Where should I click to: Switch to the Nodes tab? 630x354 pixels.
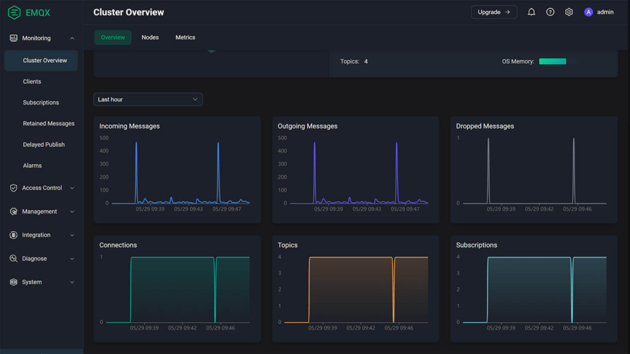click(150, 37)
